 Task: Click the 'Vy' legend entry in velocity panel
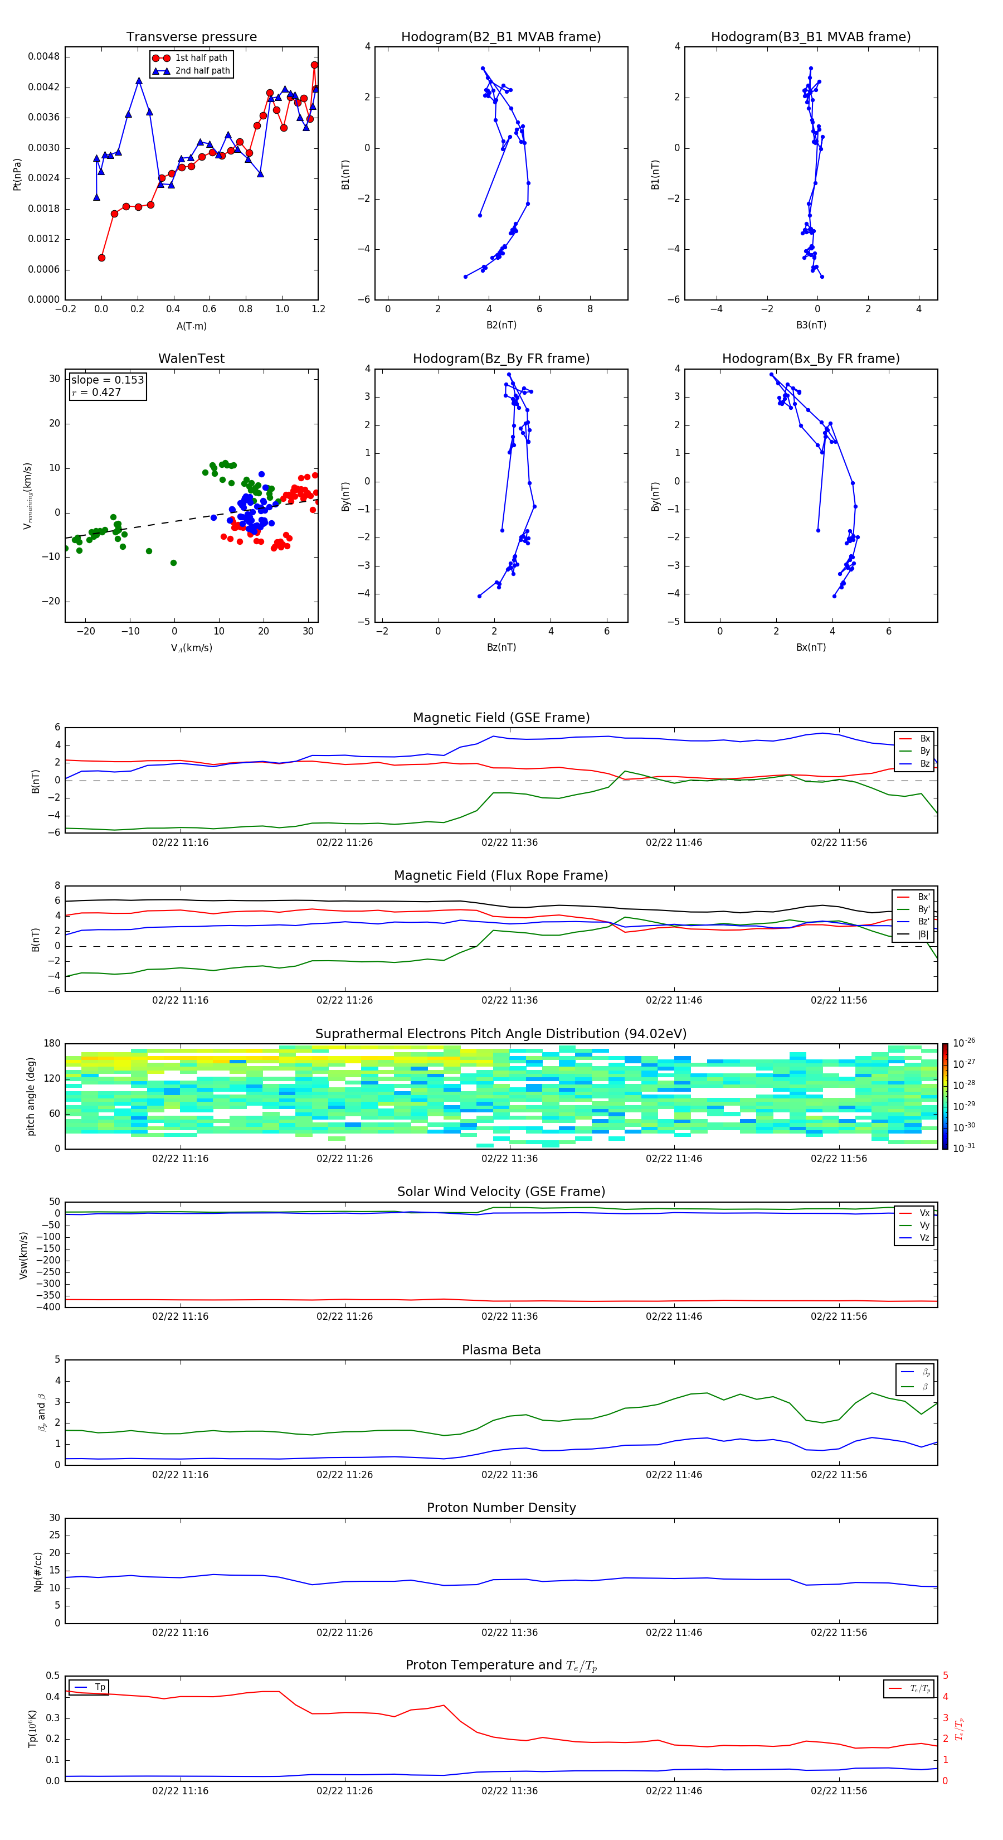click(x=914, y=1226)
